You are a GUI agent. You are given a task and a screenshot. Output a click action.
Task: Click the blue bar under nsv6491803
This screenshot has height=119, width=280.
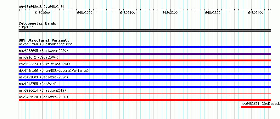(145, 80)
